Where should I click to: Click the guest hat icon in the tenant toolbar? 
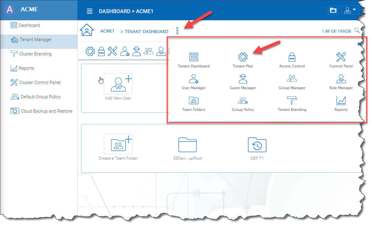click(x=136, y=51)
